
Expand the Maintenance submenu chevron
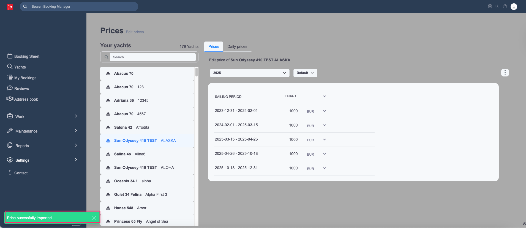76,131
